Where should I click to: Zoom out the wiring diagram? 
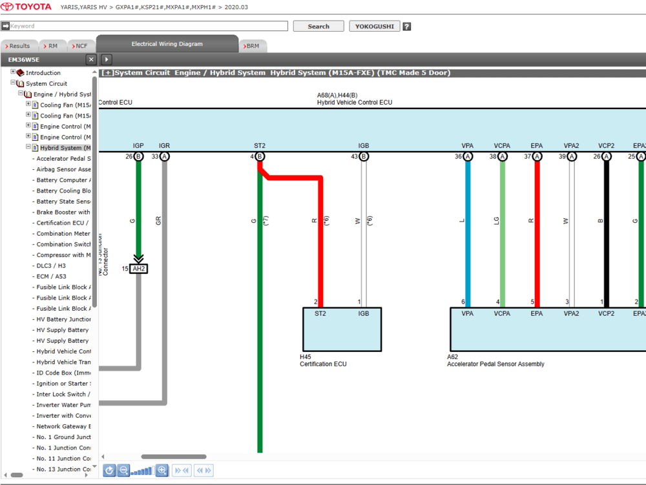[x=123, y=471]
